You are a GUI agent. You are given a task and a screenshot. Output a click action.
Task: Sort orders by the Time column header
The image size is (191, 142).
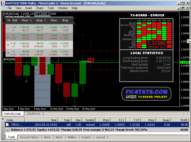[x=41, y=120]
